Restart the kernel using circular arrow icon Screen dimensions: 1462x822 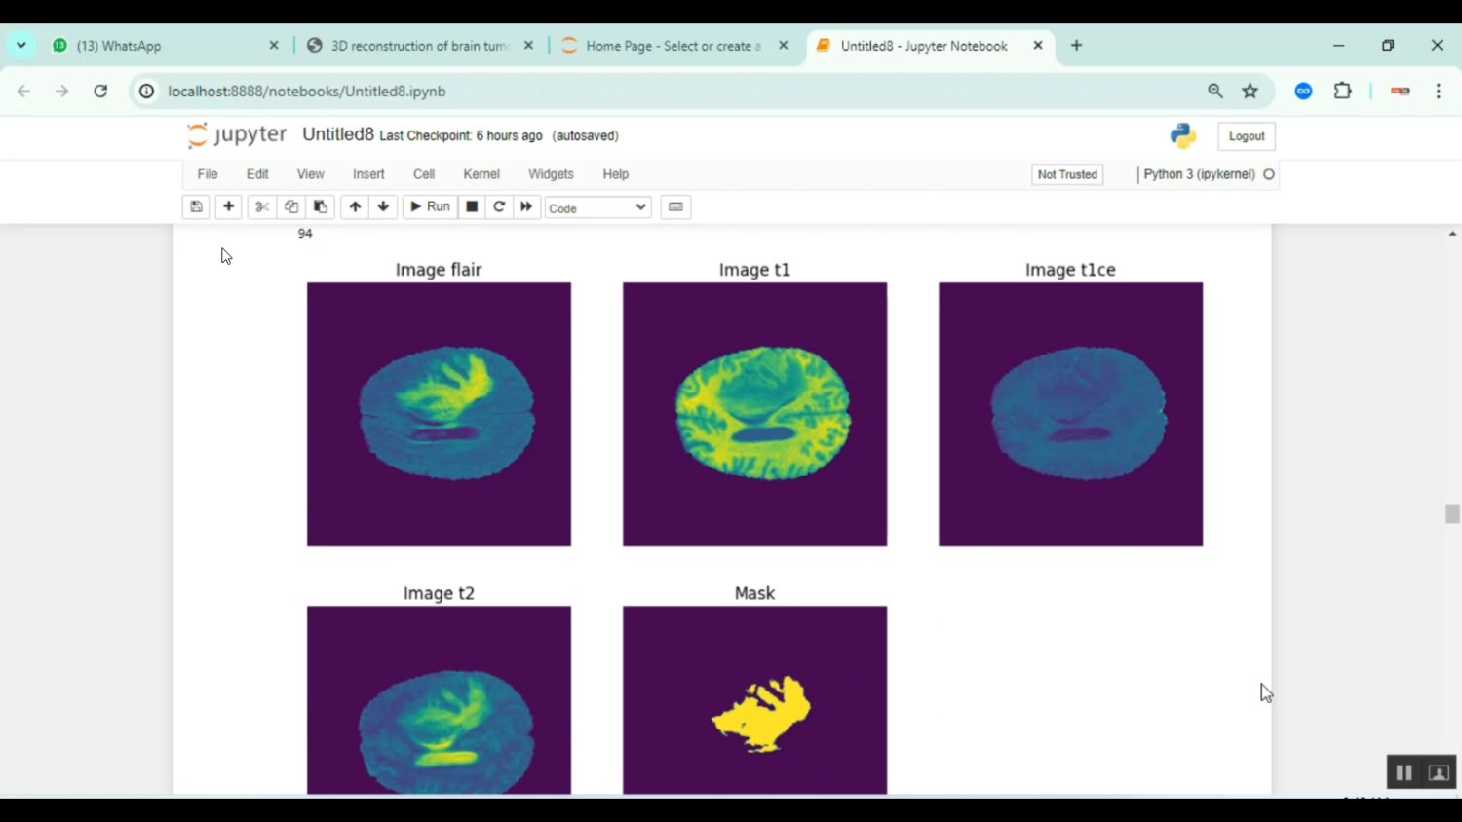(x=498, y=206)
